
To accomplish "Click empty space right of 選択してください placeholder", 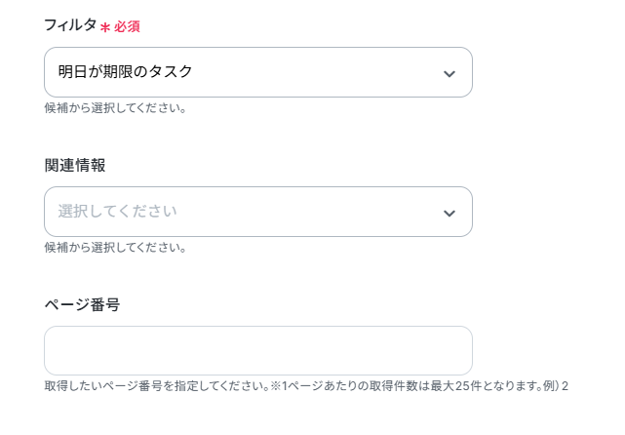I will (x=312, y=212).
